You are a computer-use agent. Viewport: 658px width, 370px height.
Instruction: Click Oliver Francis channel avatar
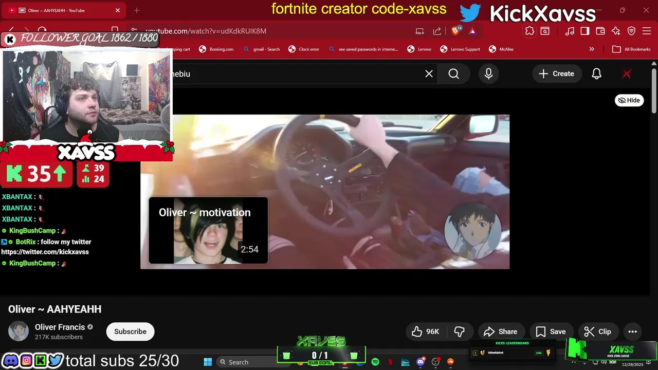coord(19,331)
